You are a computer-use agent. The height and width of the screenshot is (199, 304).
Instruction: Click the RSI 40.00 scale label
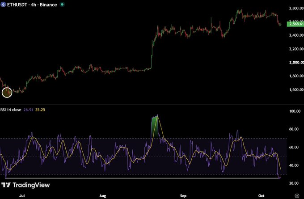294,165
